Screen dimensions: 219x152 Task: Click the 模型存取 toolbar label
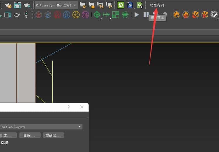(x=157, y=5)
